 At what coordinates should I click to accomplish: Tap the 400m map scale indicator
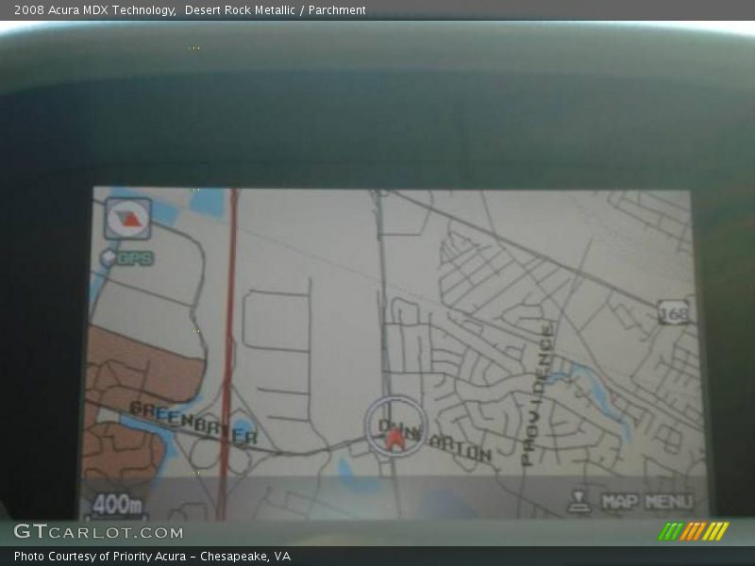(x=117, y=505)
